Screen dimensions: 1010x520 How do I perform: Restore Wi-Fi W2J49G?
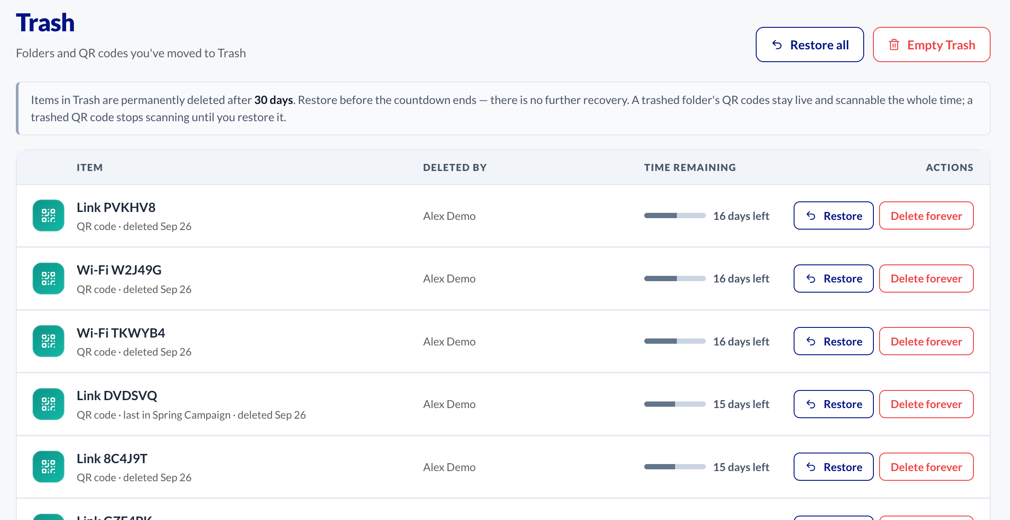[834, 279]
